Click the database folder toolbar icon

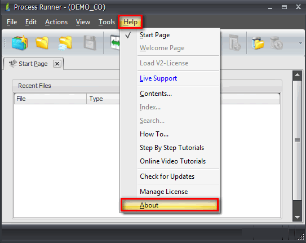(x=258, y=43)
